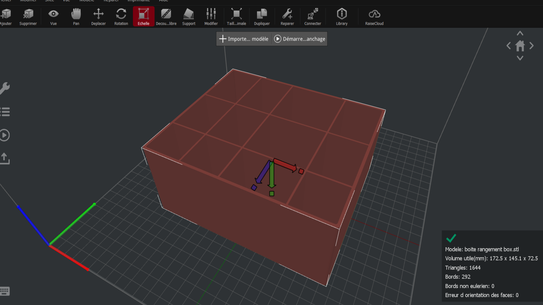Open the Imprimante menu
This screenshot has width=543, height=305.
point(139,1)
